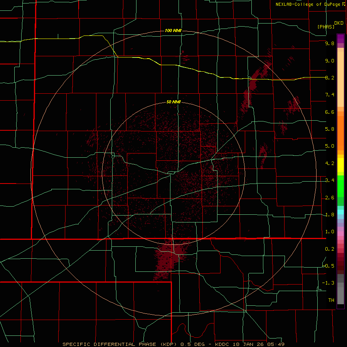Select the 7.4 value on the scale
Viewport: 347px width, 347px height.
[x=330, y=95]
